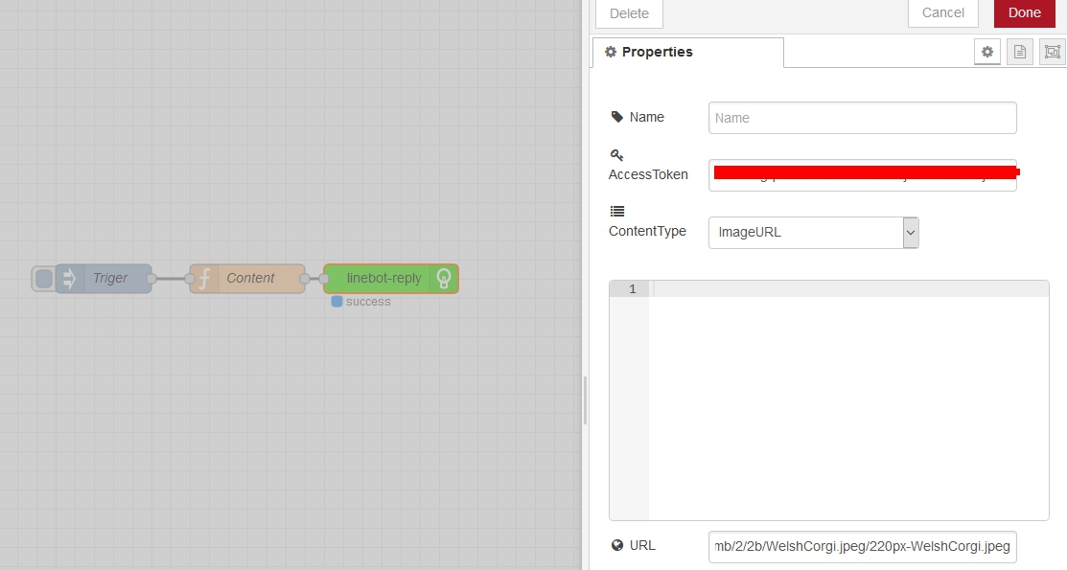The height and width of the screenshot is (570, 1067).
Task: Click the globe icon beside URL
Action: click(617, 545)
